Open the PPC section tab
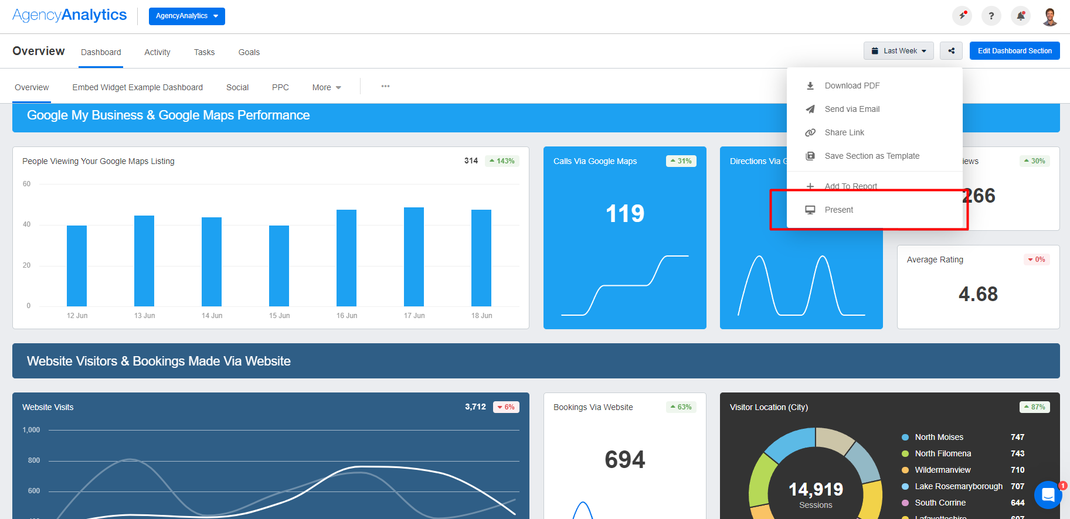The width and height of the screenshot is (1070, 519). pos(280,87)
